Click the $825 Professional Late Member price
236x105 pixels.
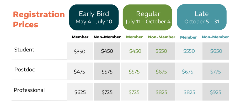click(188, 92)
